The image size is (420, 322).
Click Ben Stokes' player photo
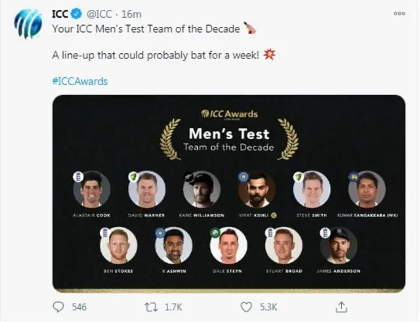point(119,246)
